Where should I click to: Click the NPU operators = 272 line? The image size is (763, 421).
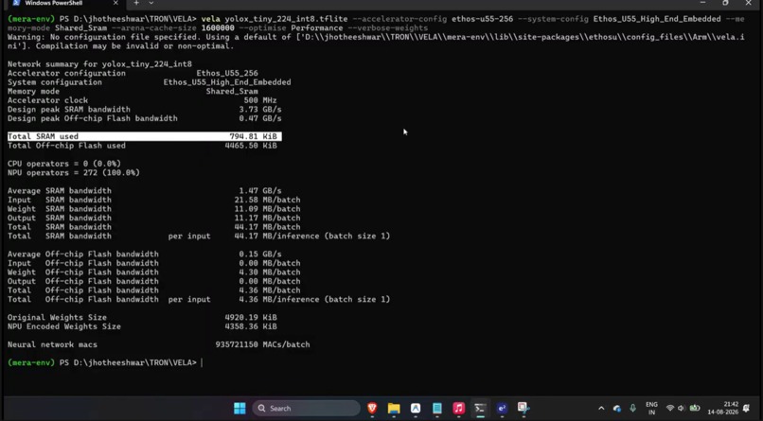74,172
